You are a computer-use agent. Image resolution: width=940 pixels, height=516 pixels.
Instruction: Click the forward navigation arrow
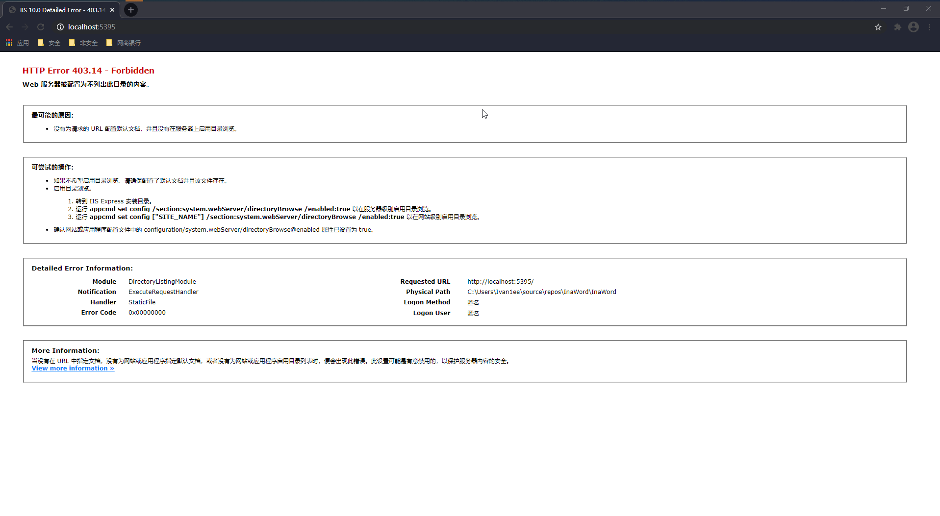point(25,27)
